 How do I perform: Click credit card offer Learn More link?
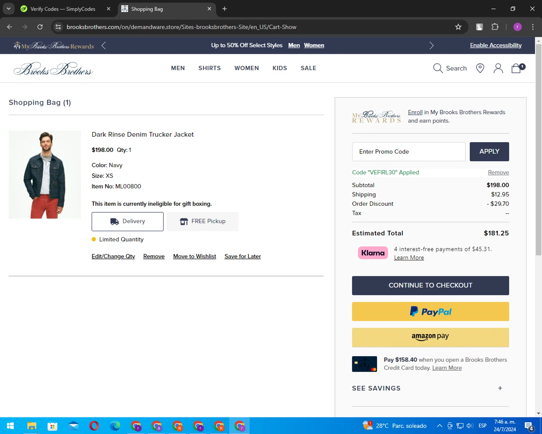(x=447, y=368)
